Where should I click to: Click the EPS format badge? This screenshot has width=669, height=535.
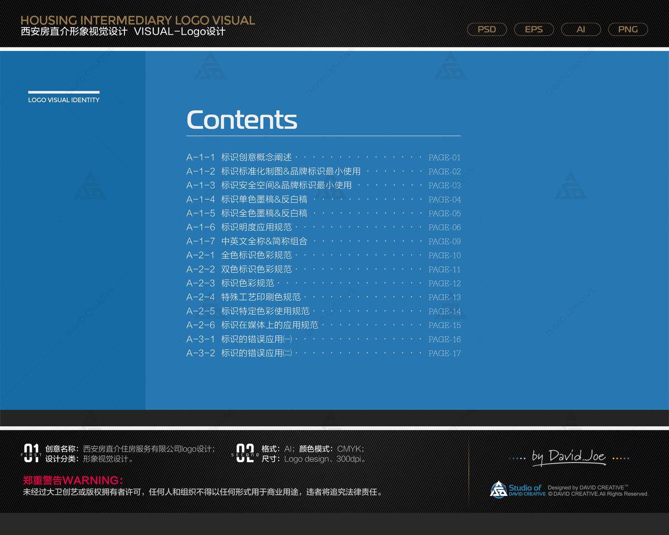point(534,29)
